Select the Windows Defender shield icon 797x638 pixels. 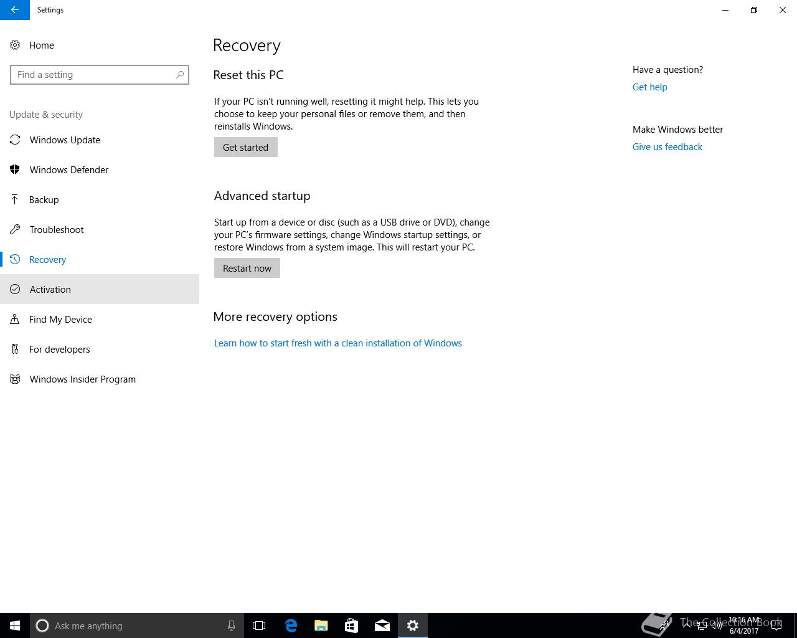[15, 169]
